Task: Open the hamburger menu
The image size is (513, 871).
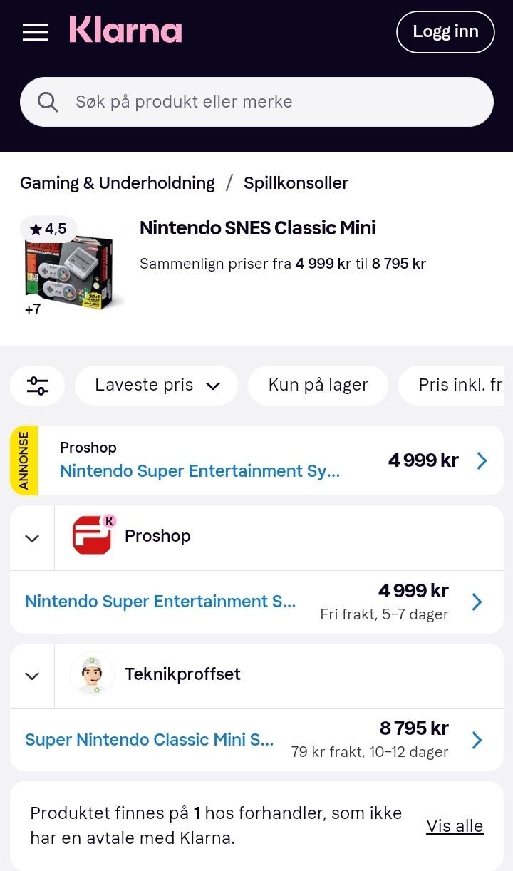Action: 35,32
